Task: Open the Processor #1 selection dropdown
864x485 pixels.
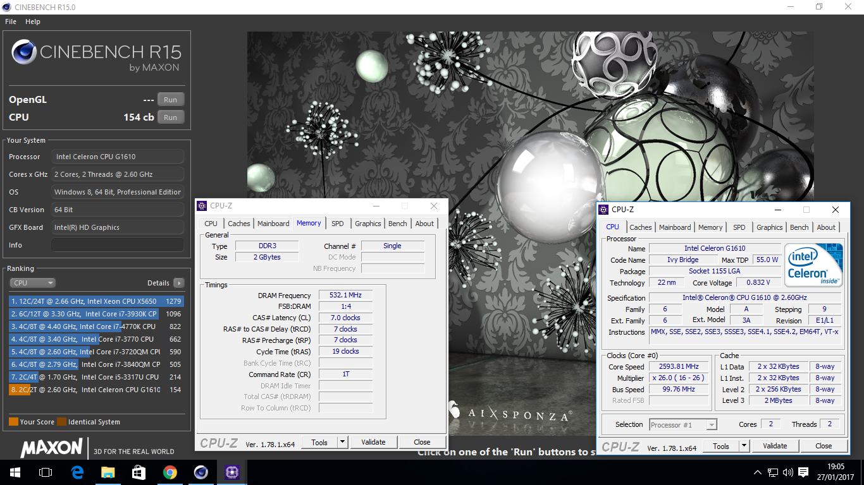Action: click(683, 424)
